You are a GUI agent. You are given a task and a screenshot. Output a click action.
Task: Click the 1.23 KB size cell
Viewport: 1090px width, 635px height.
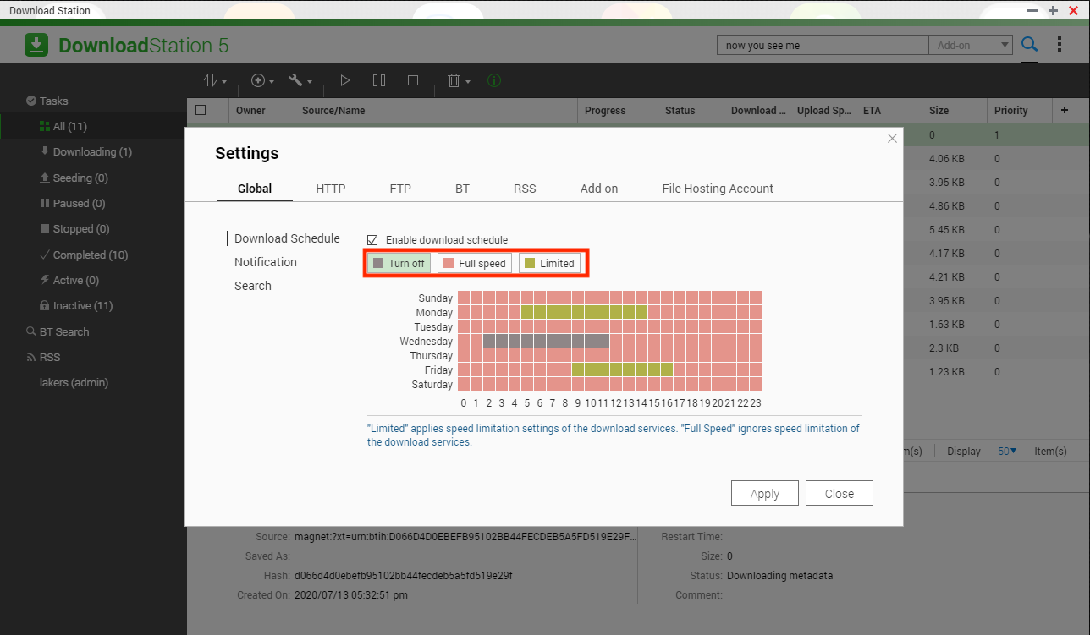pyautogui.click(x=946, y=372)
